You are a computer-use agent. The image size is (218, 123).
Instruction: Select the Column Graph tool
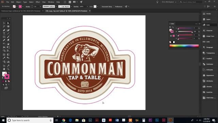click(8, 62)
